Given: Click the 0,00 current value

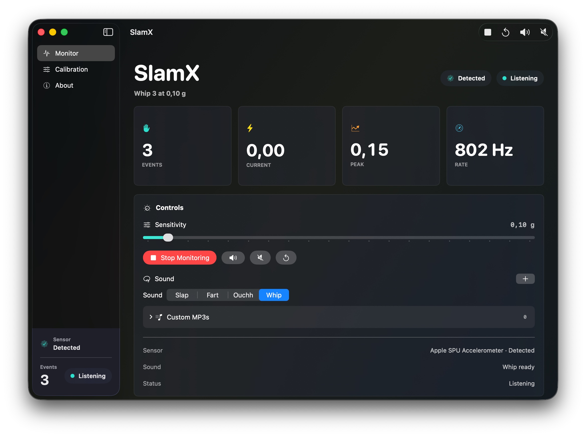Looking at the screenshot, I should point(265,150).
